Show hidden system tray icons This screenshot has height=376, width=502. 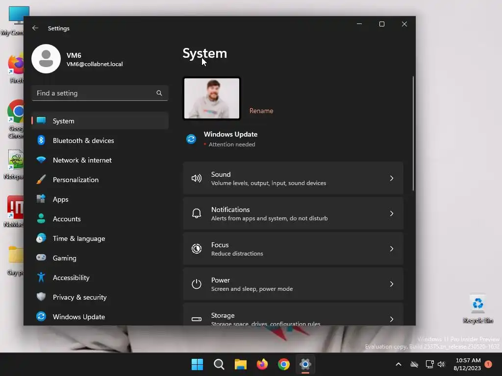point(399,364)
